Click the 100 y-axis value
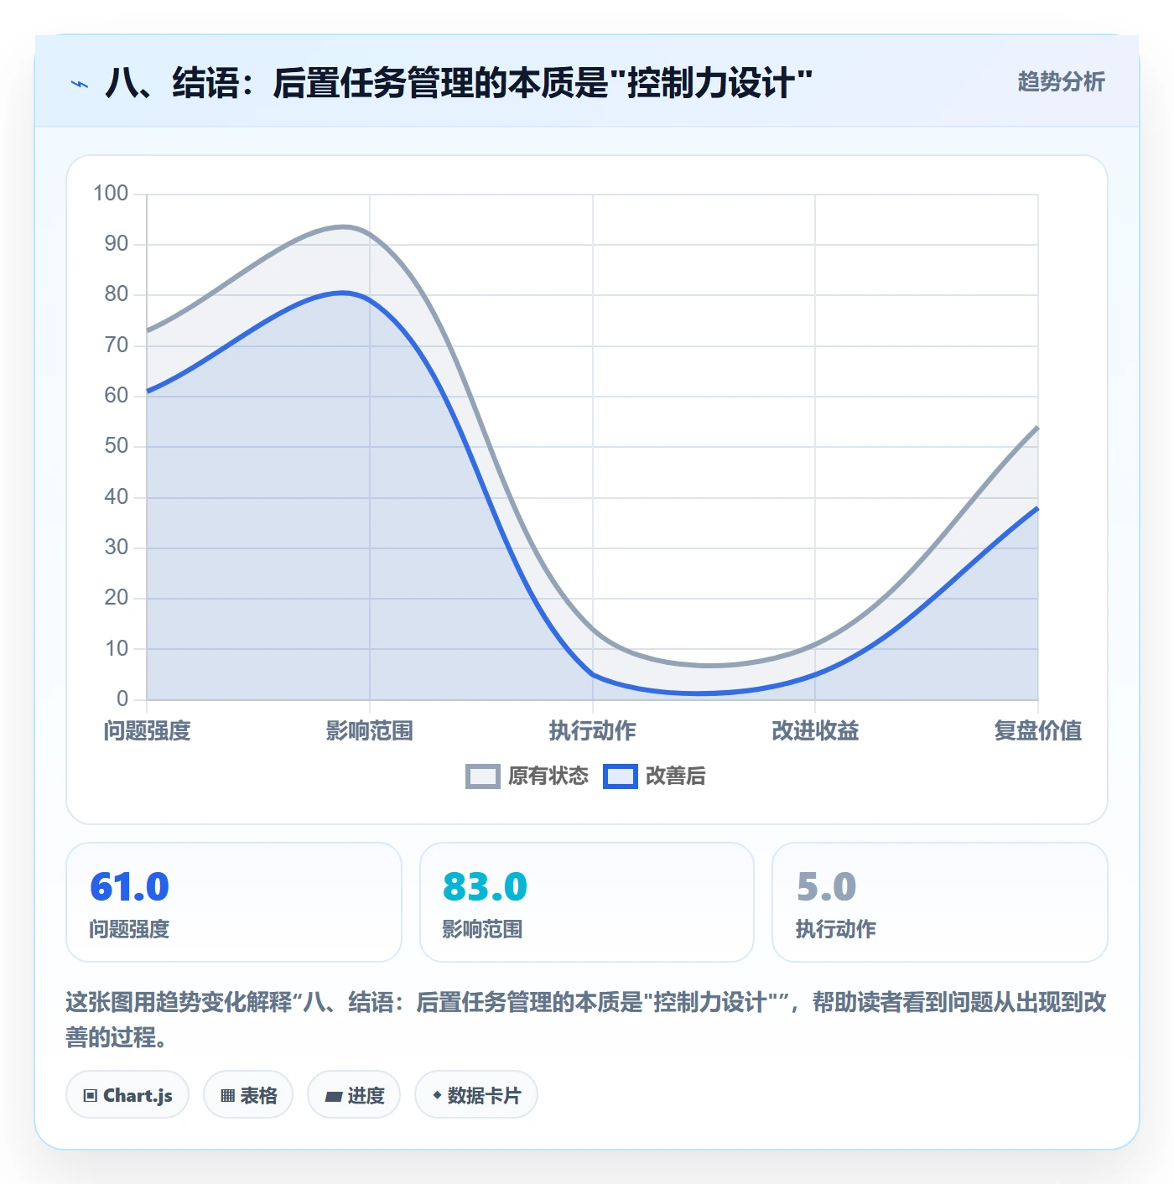 pos(111,194)
